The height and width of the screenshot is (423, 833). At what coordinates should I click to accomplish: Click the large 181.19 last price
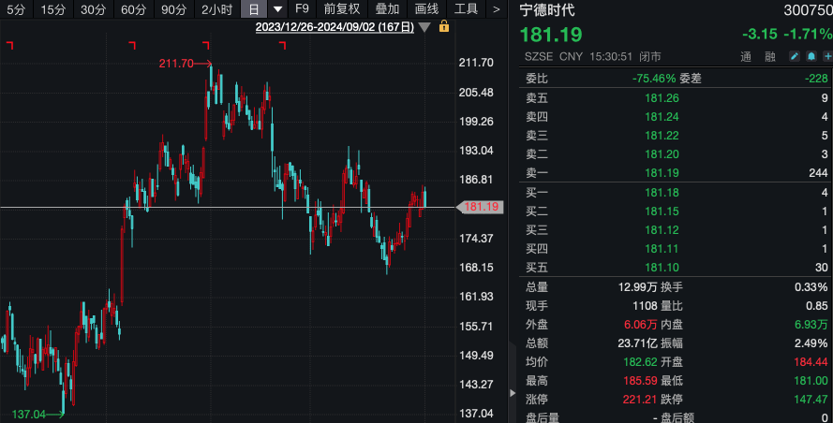pyautogui.click(x=551, y=35)
